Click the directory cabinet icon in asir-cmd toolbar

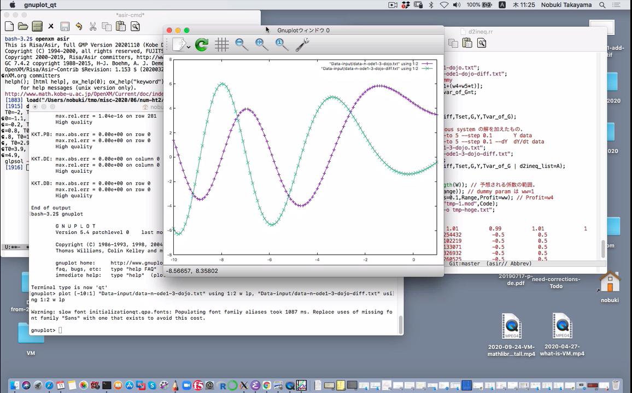coord(37,27)
